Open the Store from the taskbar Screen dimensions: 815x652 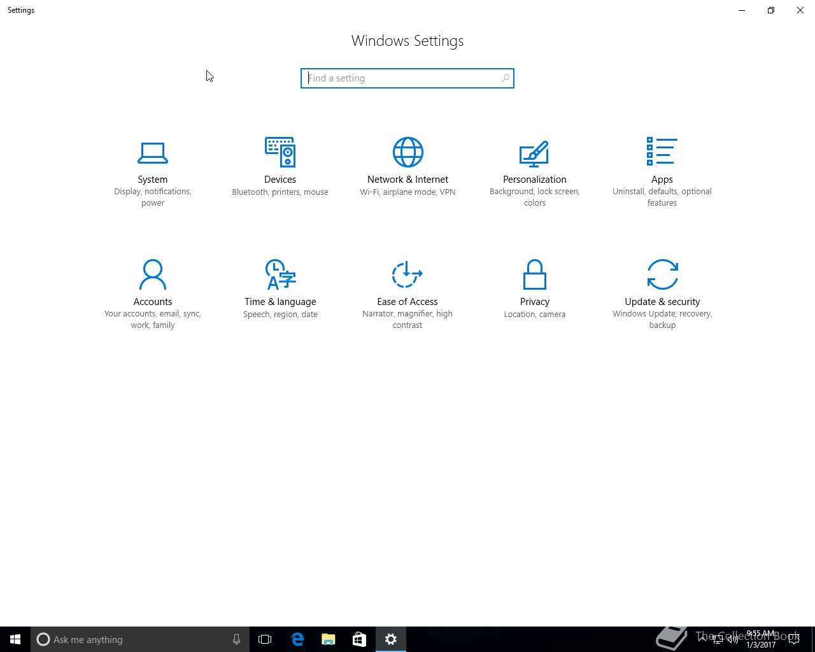[x=359, y=639]
